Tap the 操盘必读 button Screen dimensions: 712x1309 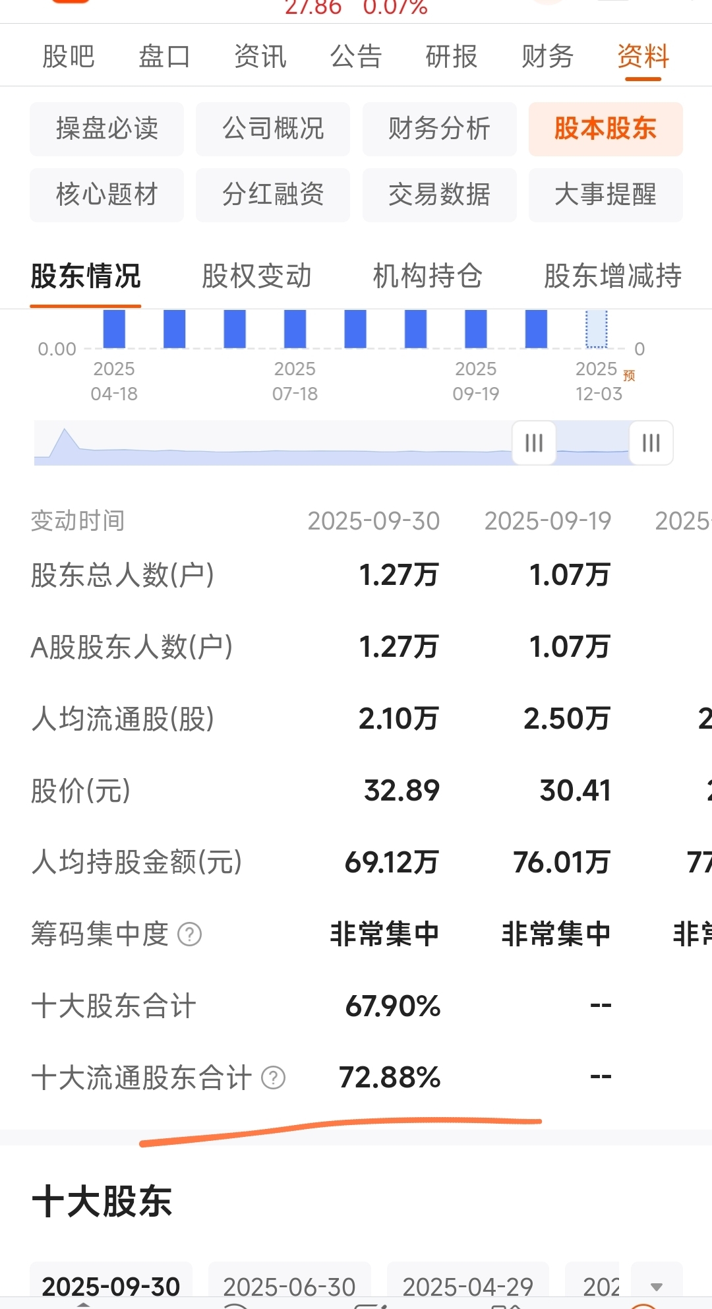[107, 129]
